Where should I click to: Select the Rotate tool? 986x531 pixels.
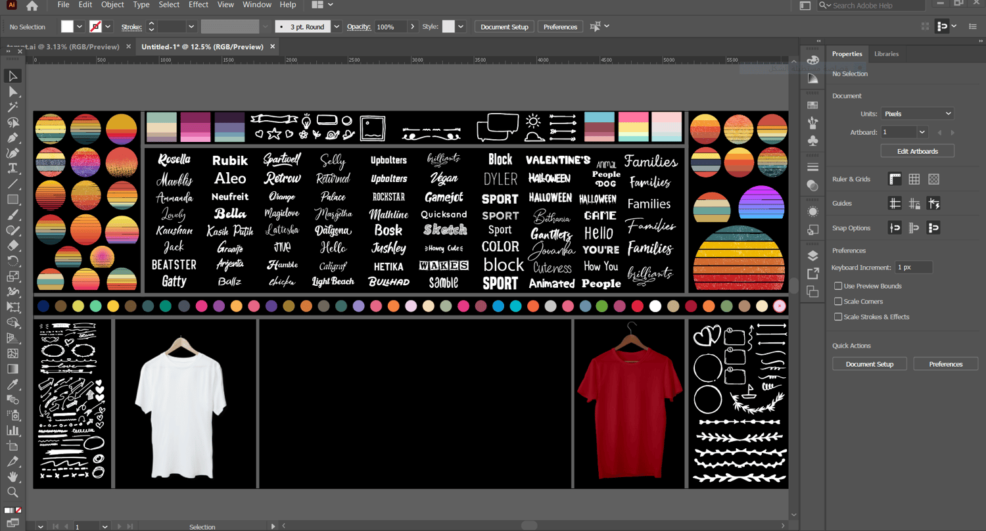(12, 261)
